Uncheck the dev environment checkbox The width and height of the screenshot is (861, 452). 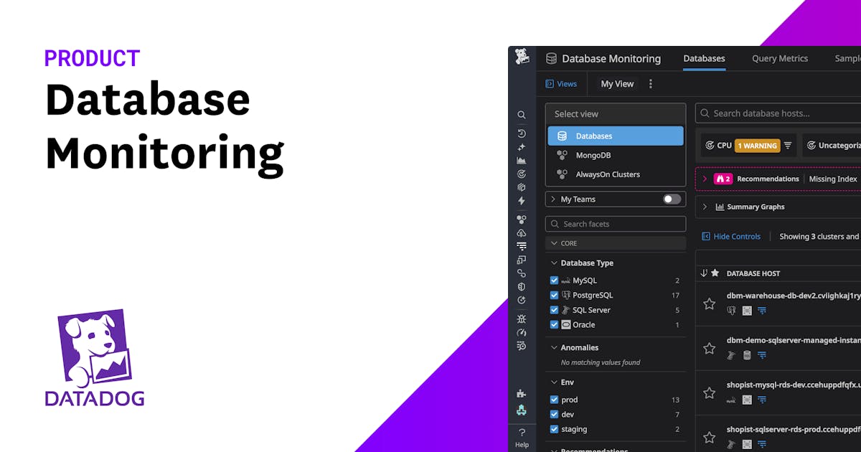(554, 414)
